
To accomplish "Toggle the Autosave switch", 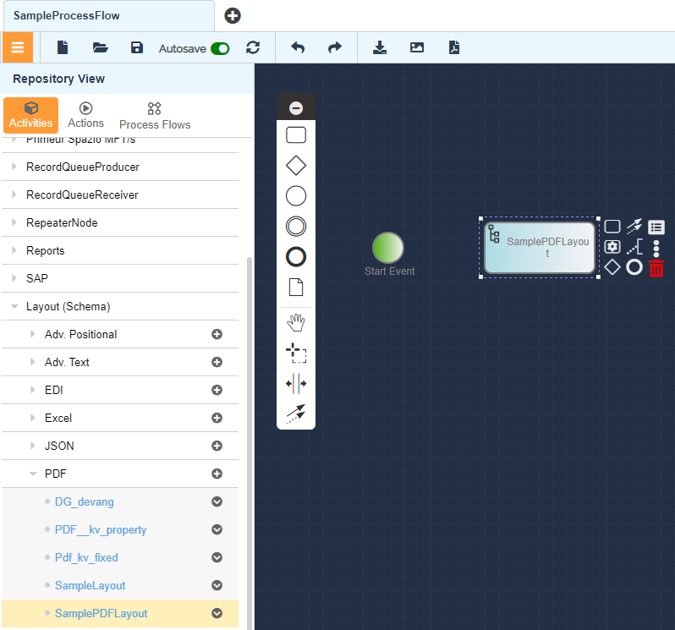I will tap(220, 49).
